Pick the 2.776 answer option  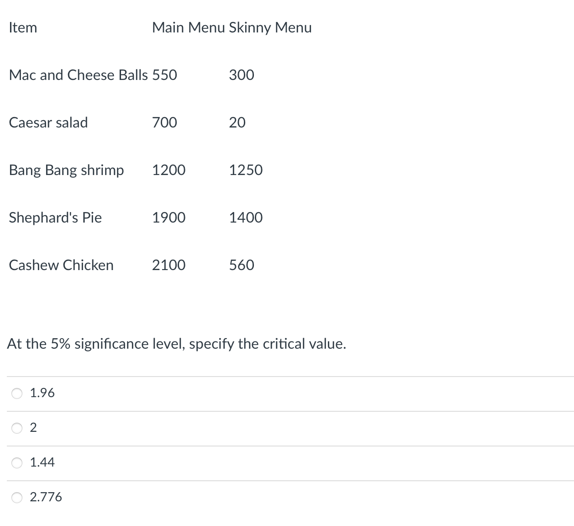(x=17, y=497)
